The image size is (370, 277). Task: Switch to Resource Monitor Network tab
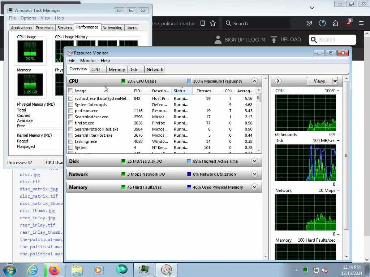tap(155, 70)
